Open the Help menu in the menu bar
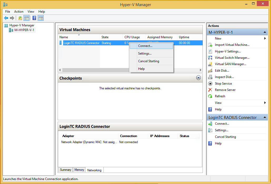Viewport: 271px width, 184px height. (x=42, y=12)
